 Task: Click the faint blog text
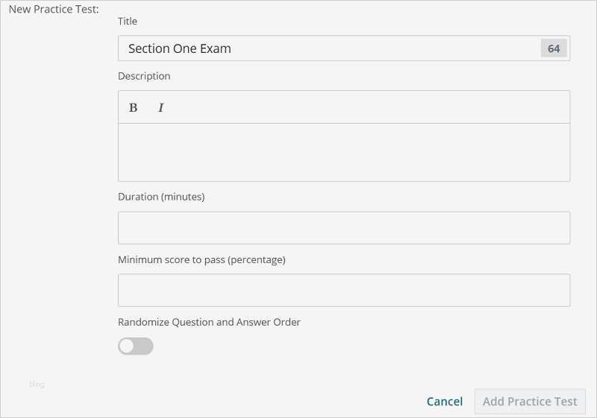point(37,384)
